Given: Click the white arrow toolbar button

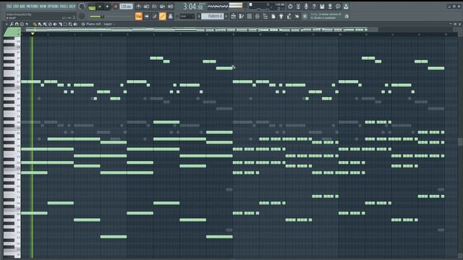Looking at the screenshot, I should pos(146,17).
